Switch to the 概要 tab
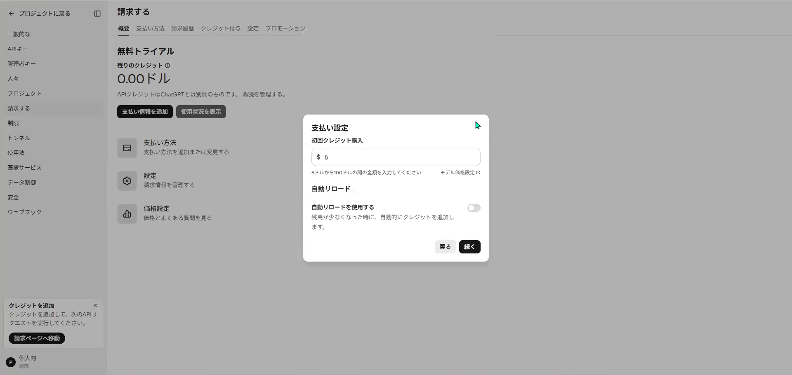The height and width of the screenshot is (375, 792). click(x=123, y=28)
